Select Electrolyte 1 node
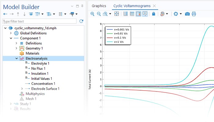 tap(40, 63)
